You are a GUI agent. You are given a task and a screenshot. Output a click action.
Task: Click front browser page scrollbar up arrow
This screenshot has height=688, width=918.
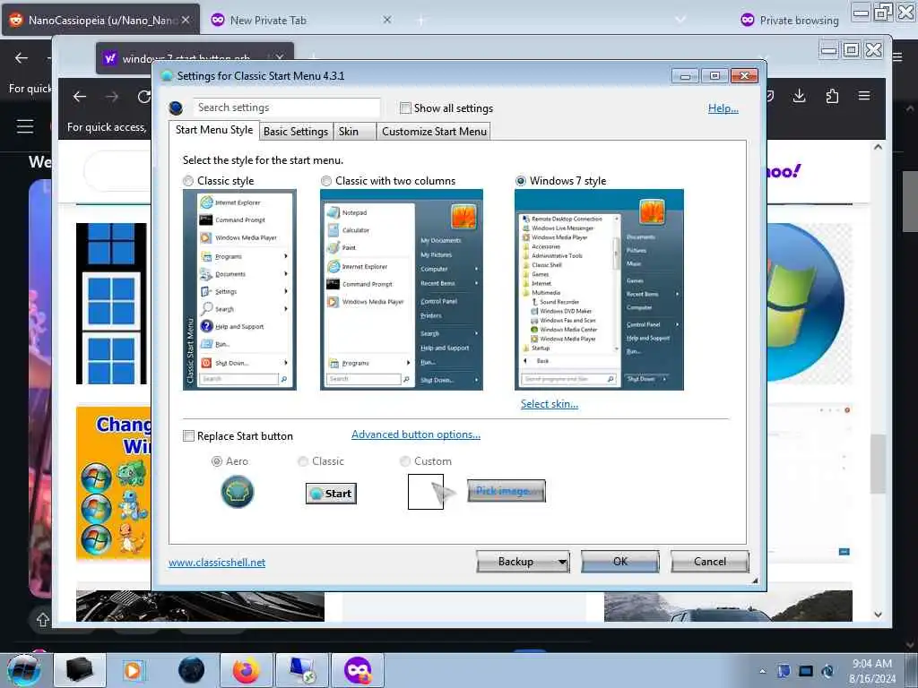click(878, 147)
